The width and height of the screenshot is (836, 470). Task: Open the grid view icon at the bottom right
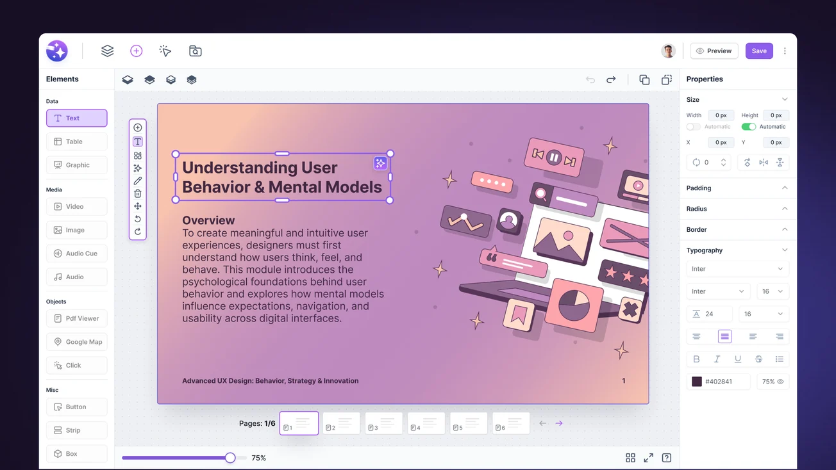[630, 458]
